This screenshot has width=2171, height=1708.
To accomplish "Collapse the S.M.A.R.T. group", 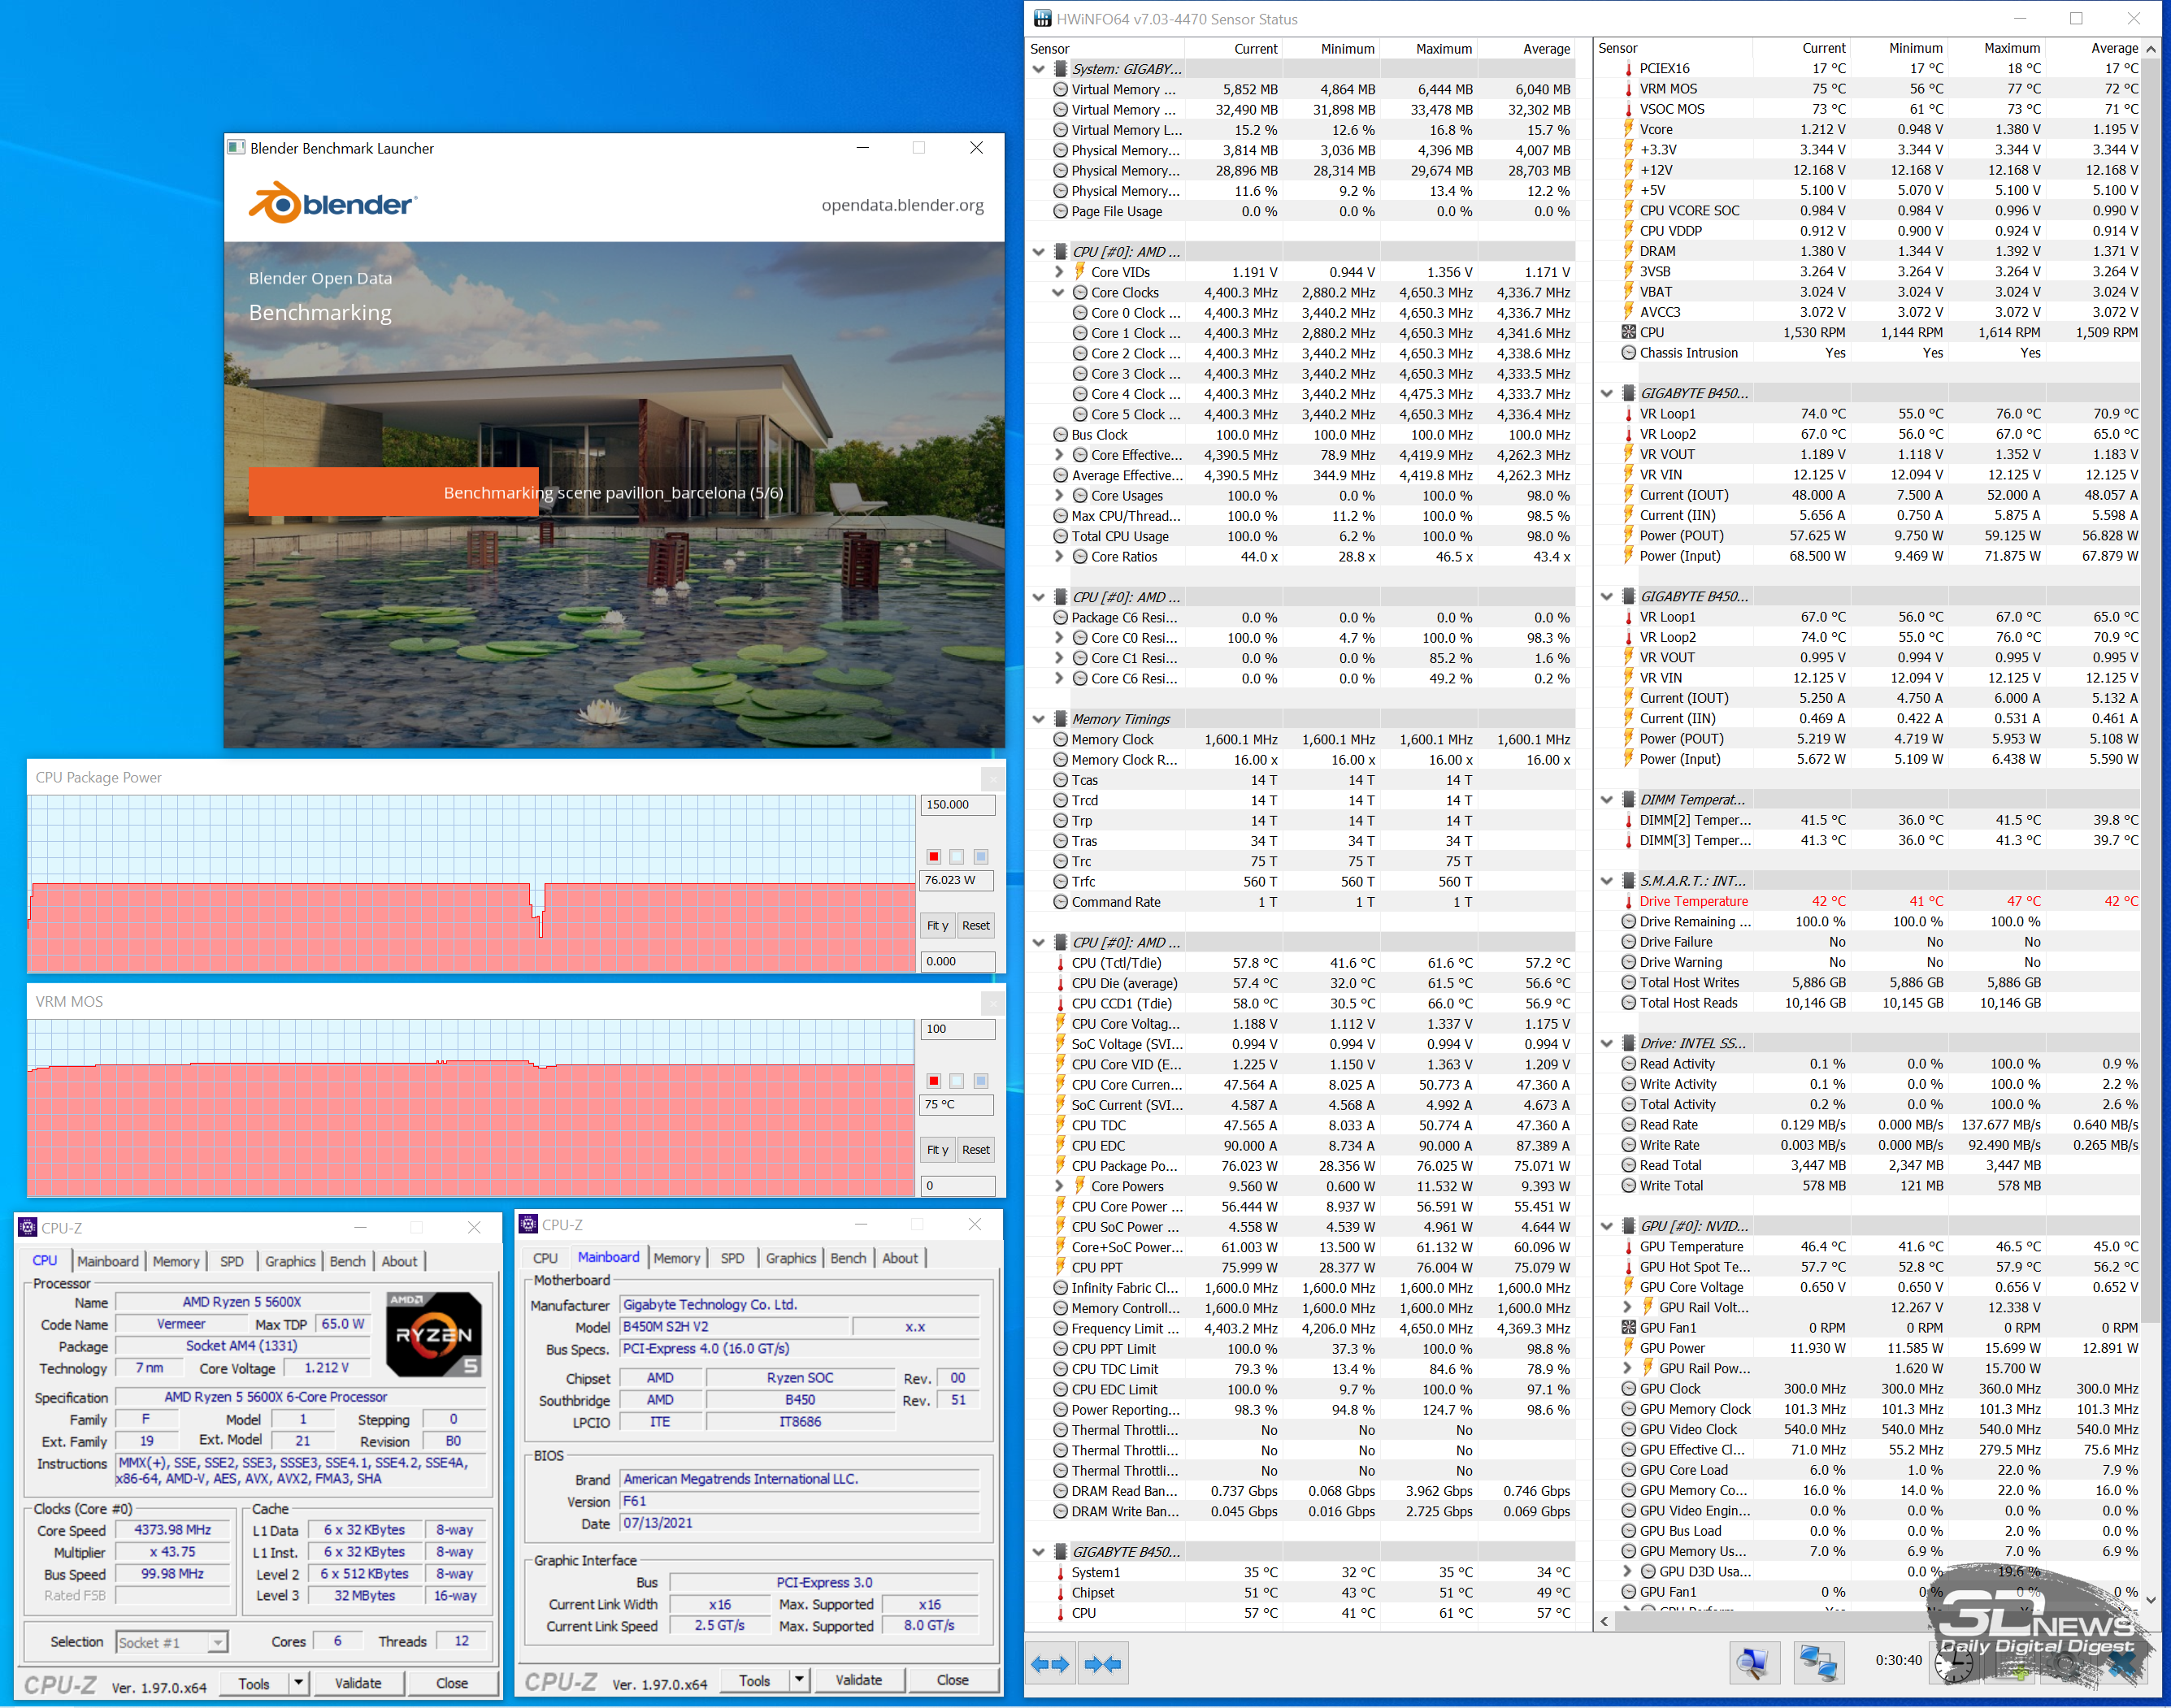I will click(1607, 881).
